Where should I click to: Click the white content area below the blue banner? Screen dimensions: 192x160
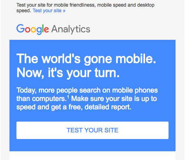[92, 155]
